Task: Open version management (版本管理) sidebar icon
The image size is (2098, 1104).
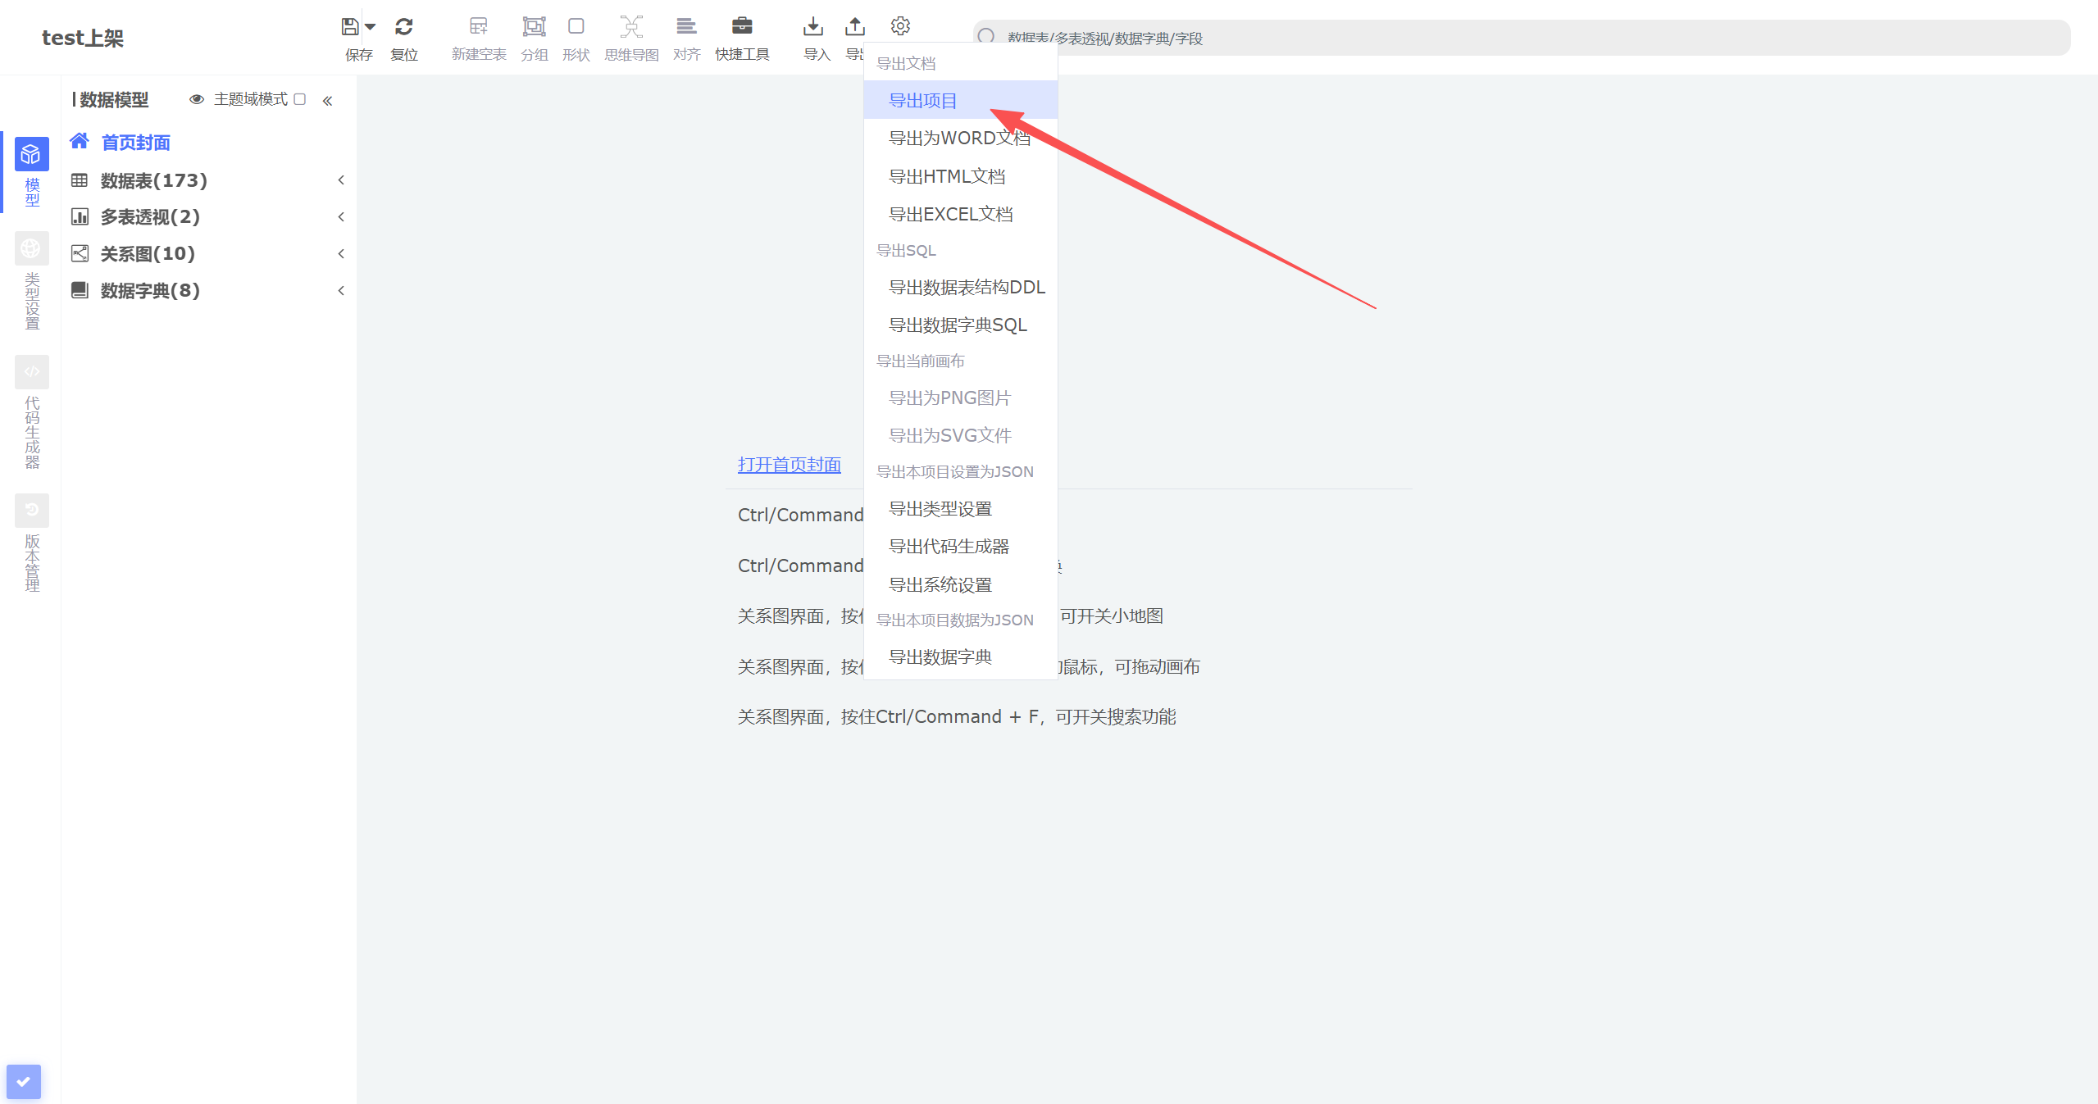Action: coord(32,511)
